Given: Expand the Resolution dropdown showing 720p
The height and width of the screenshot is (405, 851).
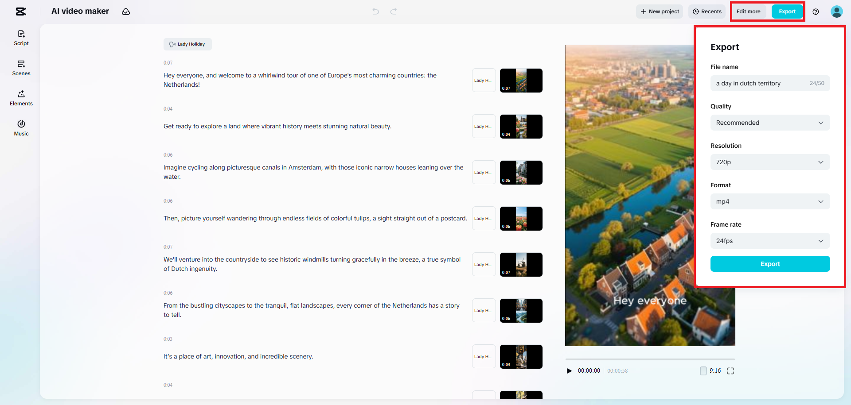Looking at the screenshot, I should [770, 162].
